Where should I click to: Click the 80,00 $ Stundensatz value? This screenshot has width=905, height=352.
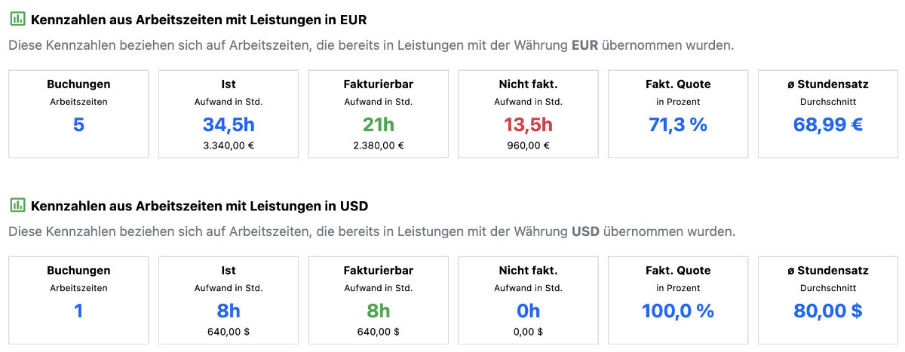[x=827, y=311]
